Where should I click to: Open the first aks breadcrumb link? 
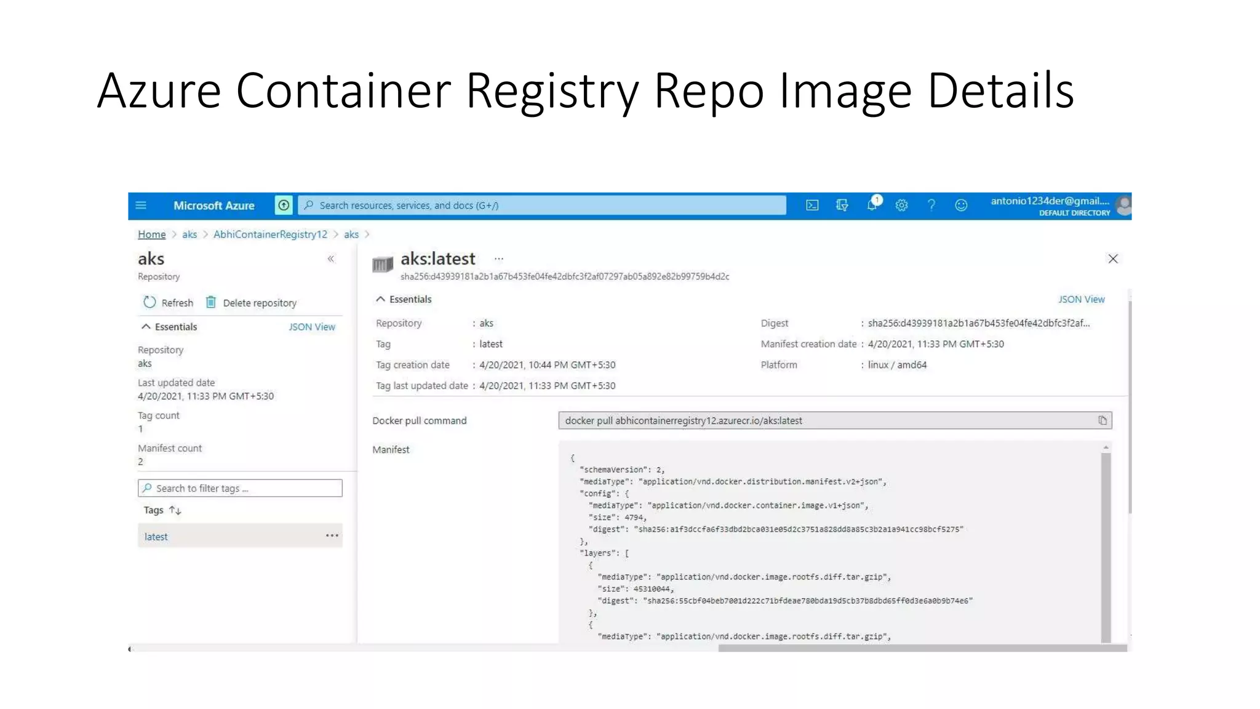coord(189,234)
